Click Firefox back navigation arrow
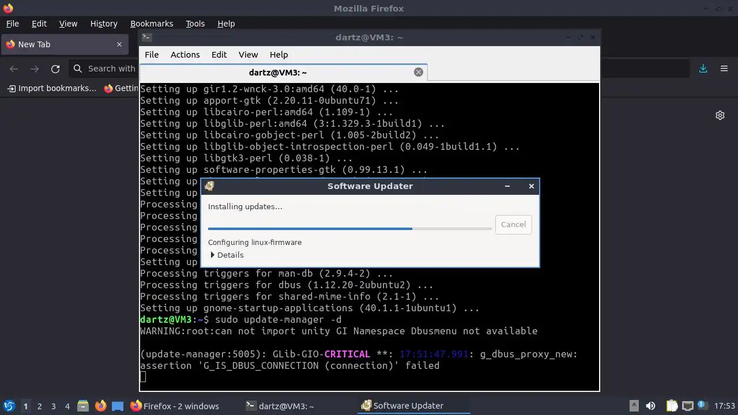 coord(14,69)
